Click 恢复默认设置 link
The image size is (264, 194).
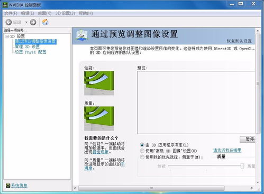[x=239, y=41]
